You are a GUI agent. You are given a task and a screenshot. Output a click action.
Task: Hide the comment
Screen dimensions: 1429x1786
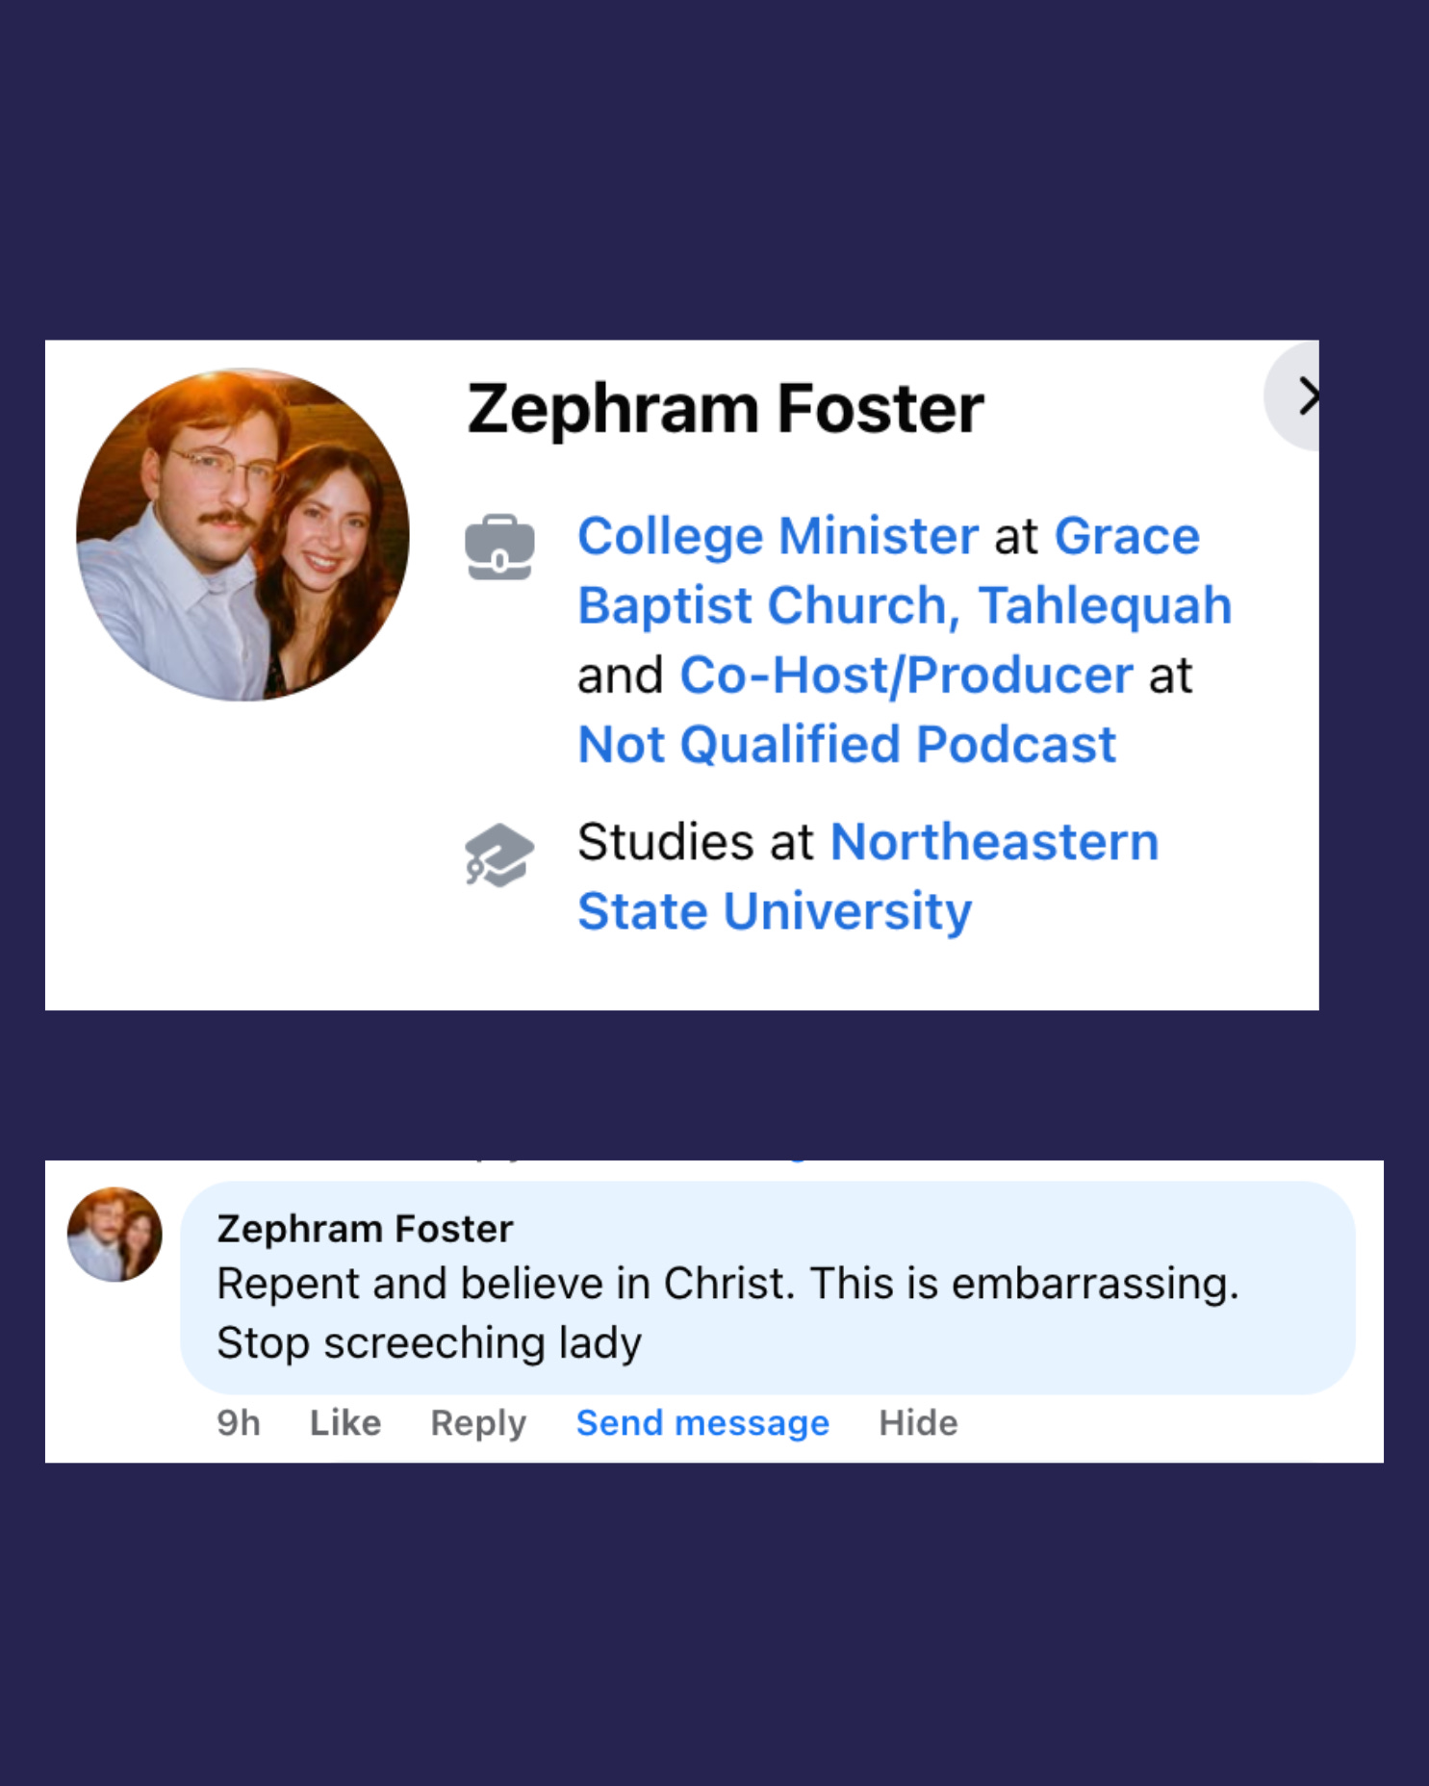coord(918,1422)
